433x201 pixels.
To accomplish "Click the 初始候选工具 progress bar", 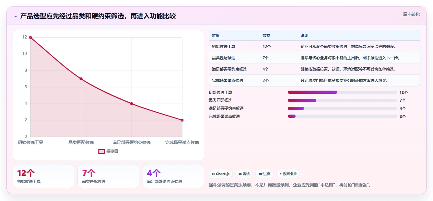I will tap(342, 92).
